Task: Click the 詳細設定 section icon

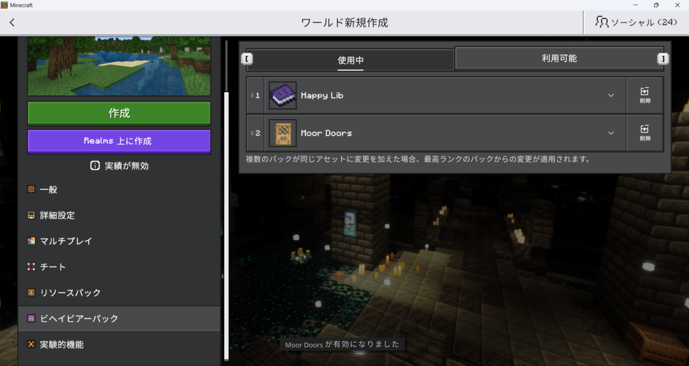Action: [31, 215]
